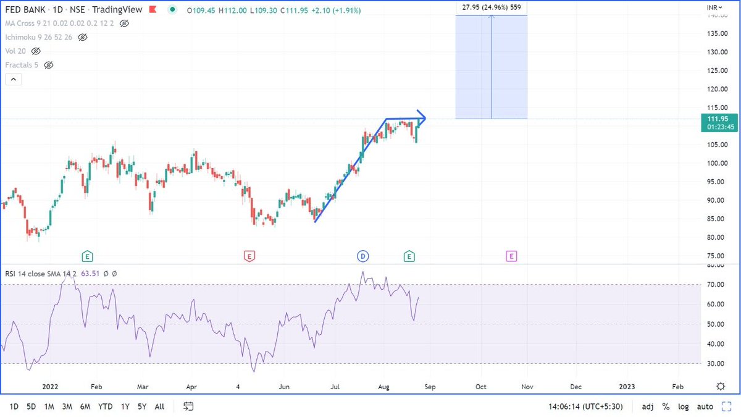Click the purple upcoming earnings marker

511,255
